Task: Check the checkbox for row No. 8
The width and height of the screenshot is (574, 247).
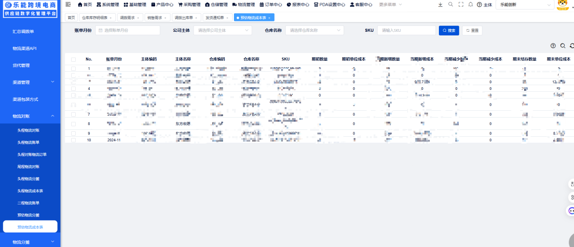Action: point(73,123)
